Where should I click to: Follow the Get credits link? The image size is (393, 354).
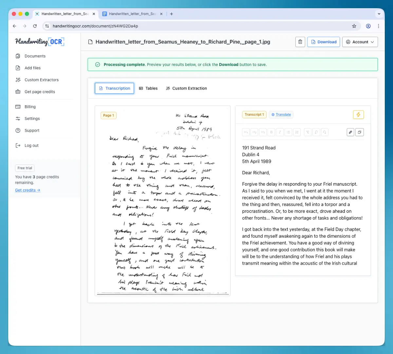[x=28, y=190]
